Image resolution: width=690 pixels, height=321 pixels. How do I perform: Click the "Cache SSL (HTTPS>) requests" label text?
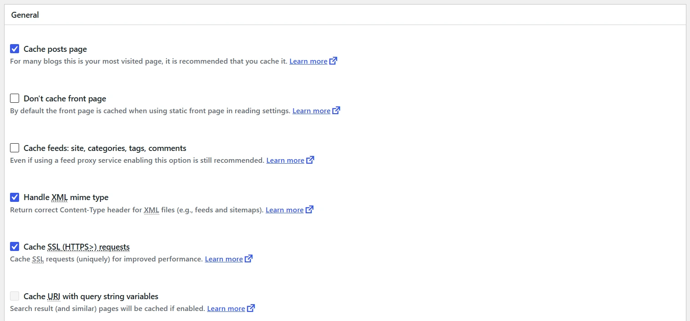pos(76,247)
